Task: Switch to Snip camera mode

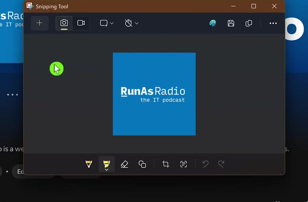Action: tap(64, 23)
